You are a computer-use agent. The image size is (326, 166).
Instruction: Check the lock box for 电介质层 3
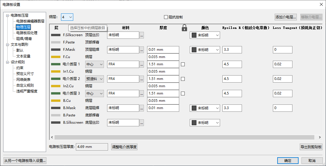[183, 93]
